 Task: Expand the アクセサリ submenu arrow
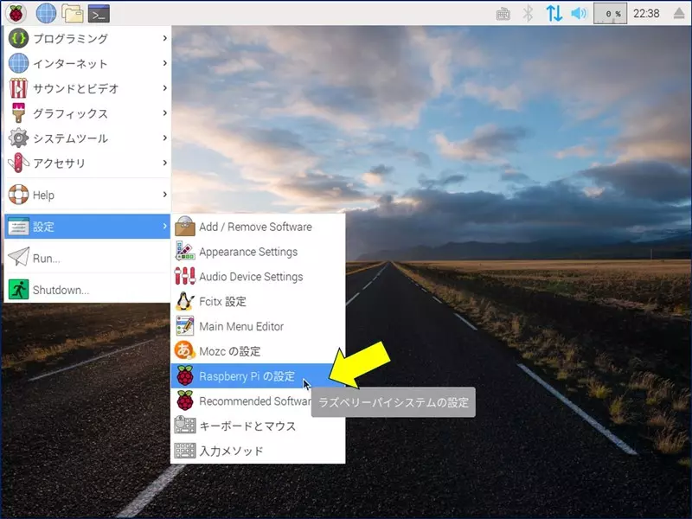point(164,163)
